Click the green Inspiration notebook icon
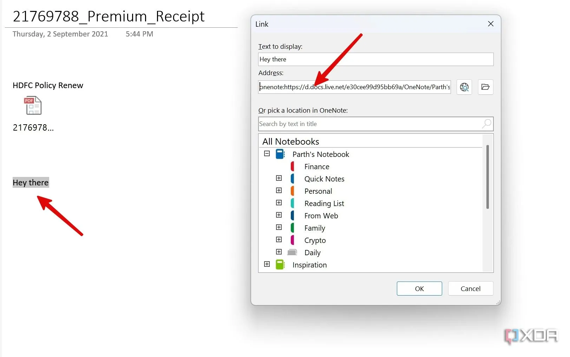The image size is (570, 357). tap(280, 265)
